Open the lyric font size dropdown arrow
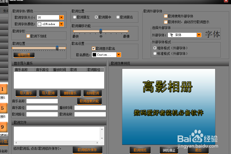This screenshot has height=154, width=231. (x=62, y=17)
